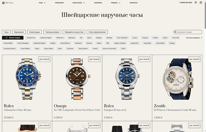Click the Elite Group logo icon

click(x=3, y=3)
